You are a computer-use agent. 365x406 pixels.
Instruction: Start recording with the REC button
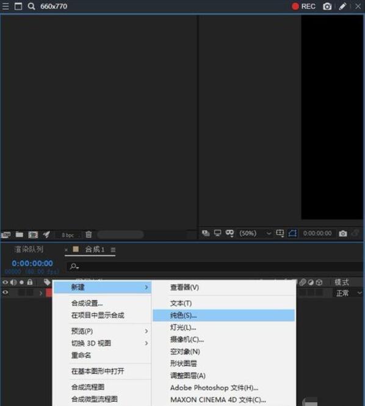303,6
